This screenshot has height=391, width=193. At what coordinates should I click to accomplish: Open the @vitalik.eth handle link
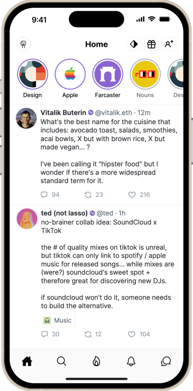click(113, 113)
